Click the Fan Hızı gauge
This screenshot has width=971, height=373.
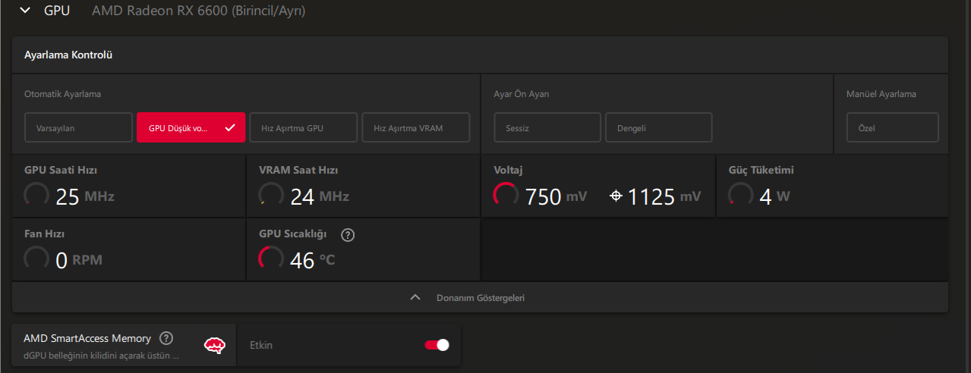click(37, 259)
